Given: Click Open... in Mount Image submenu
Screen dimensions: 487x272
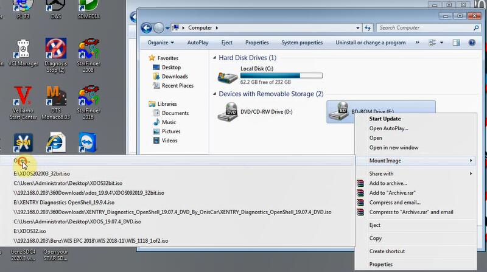Looking at the screenshot, I should (177, 161).
